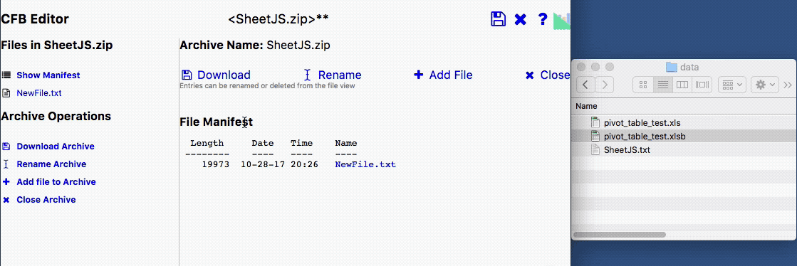Switch Finder to cover flow view
This screenshot has height=266, width=797.
pos(702,85)
